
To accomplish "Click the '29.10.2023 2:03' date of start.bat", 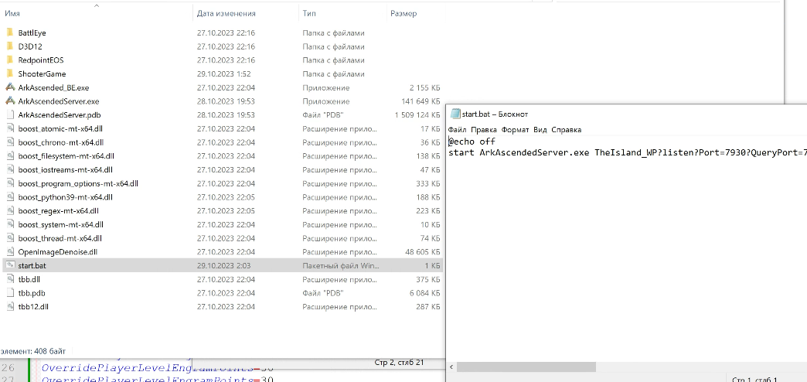I will [x=224, y=266].
